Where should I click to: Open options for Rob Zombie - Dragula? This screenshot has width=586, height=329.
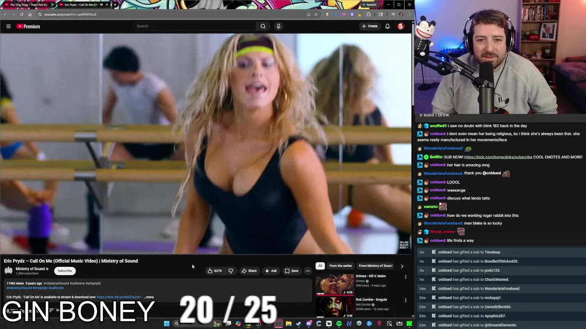click(406, 300)
